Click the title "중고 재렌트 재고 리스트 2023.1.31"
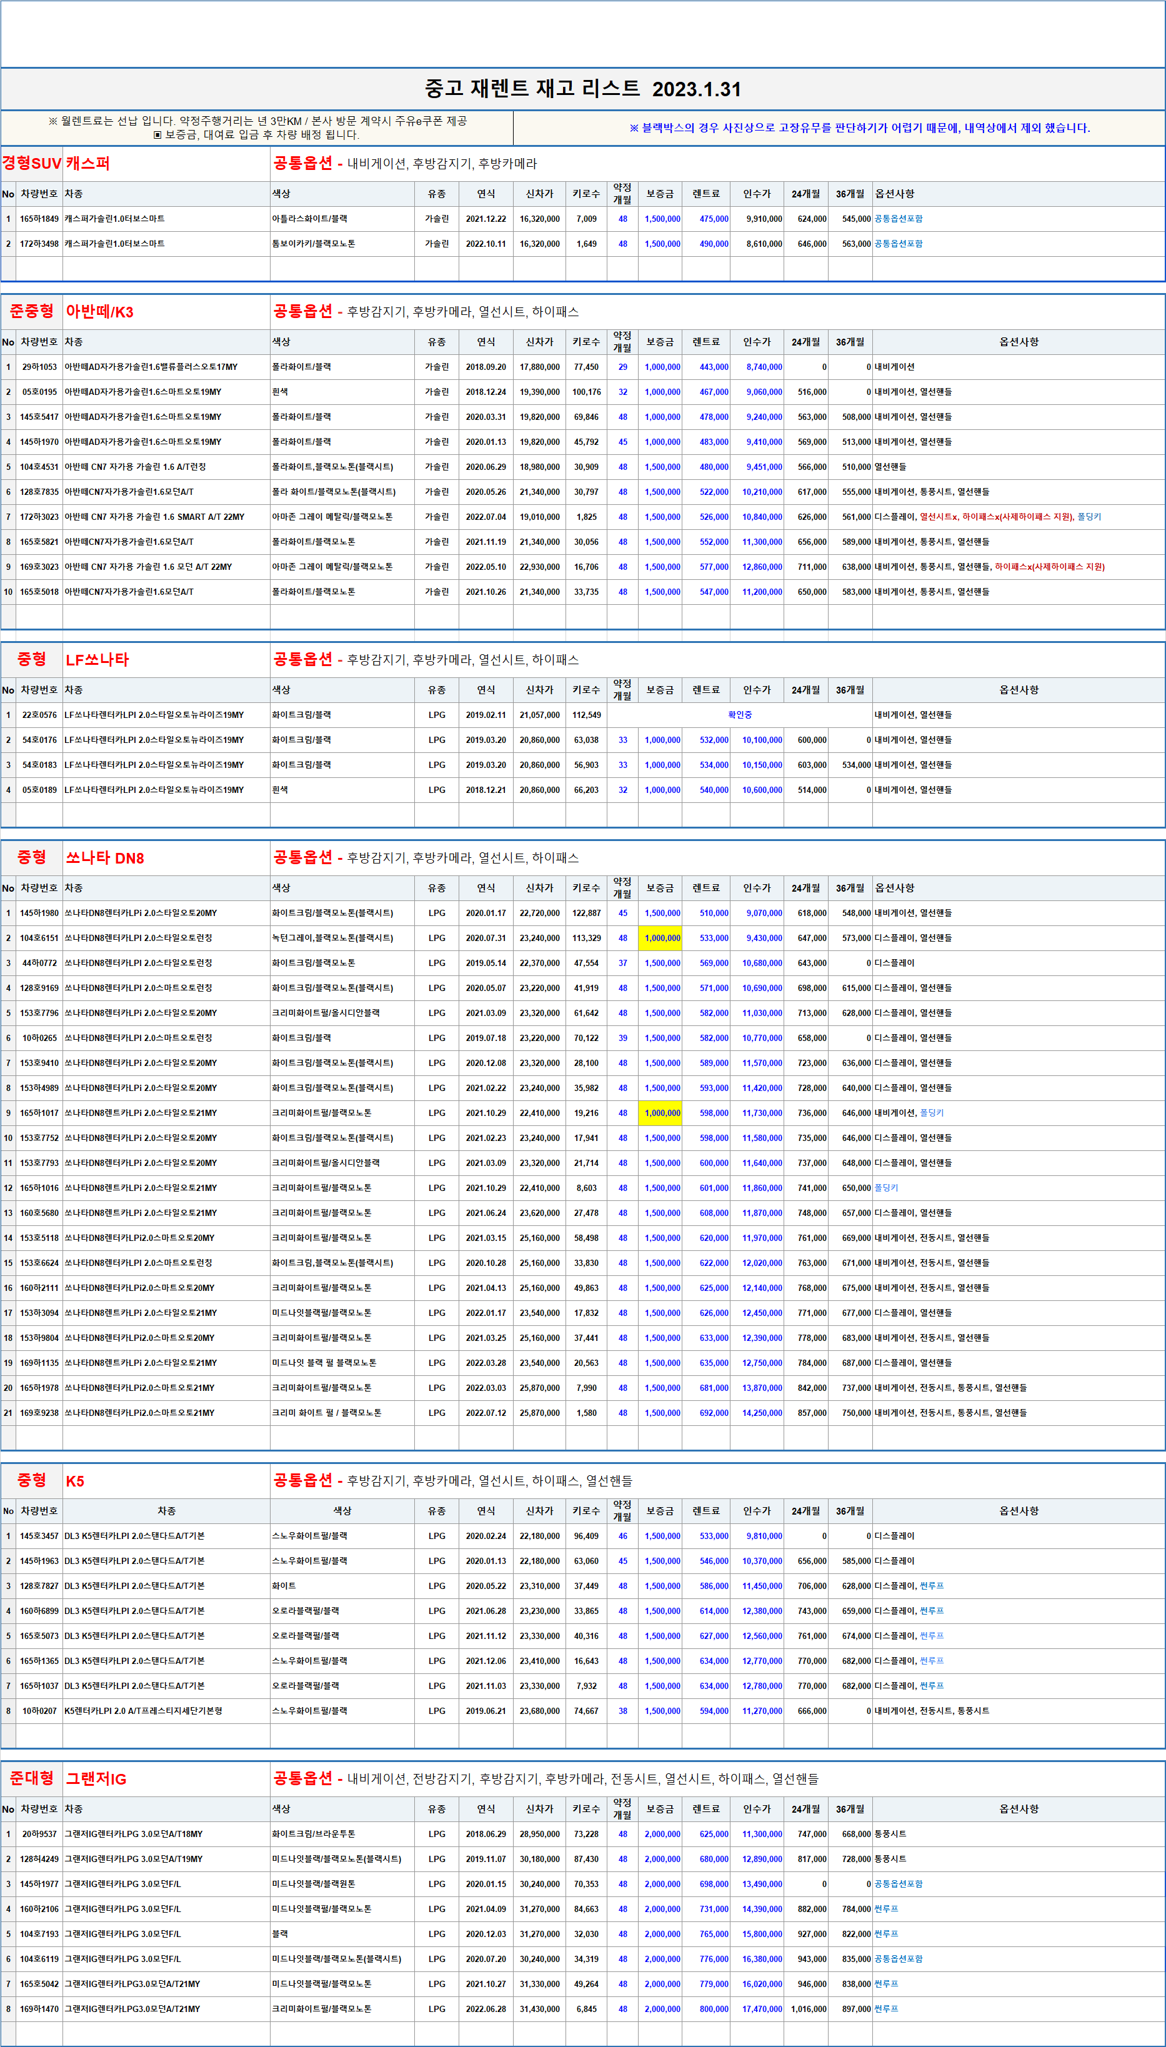This screenshot has height=2047, width=1166. 583,89
